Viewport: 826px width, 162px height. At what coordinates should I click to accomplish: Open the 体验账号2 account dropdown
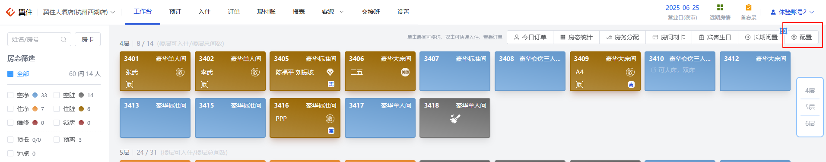(x=792, y=12)
